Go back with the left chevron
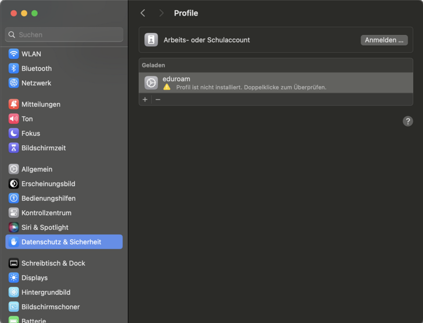 143,13
